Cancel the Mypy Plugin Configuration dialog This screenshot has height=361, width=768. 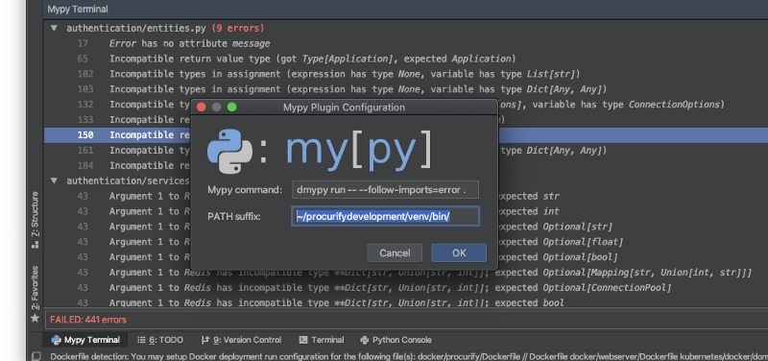click(x=395, y=253)
